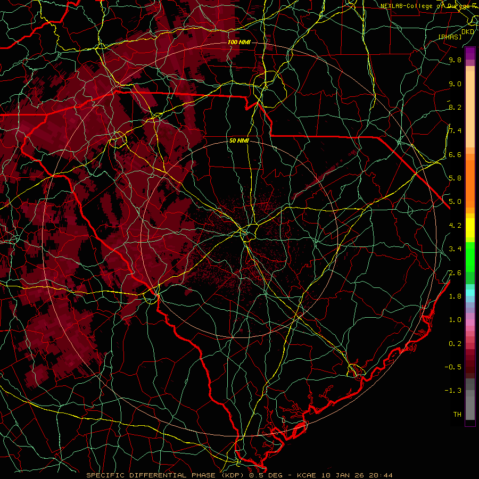Click the "10 JAN 26" date text
This screenshot has width=479, height=479.
(343, 475)
